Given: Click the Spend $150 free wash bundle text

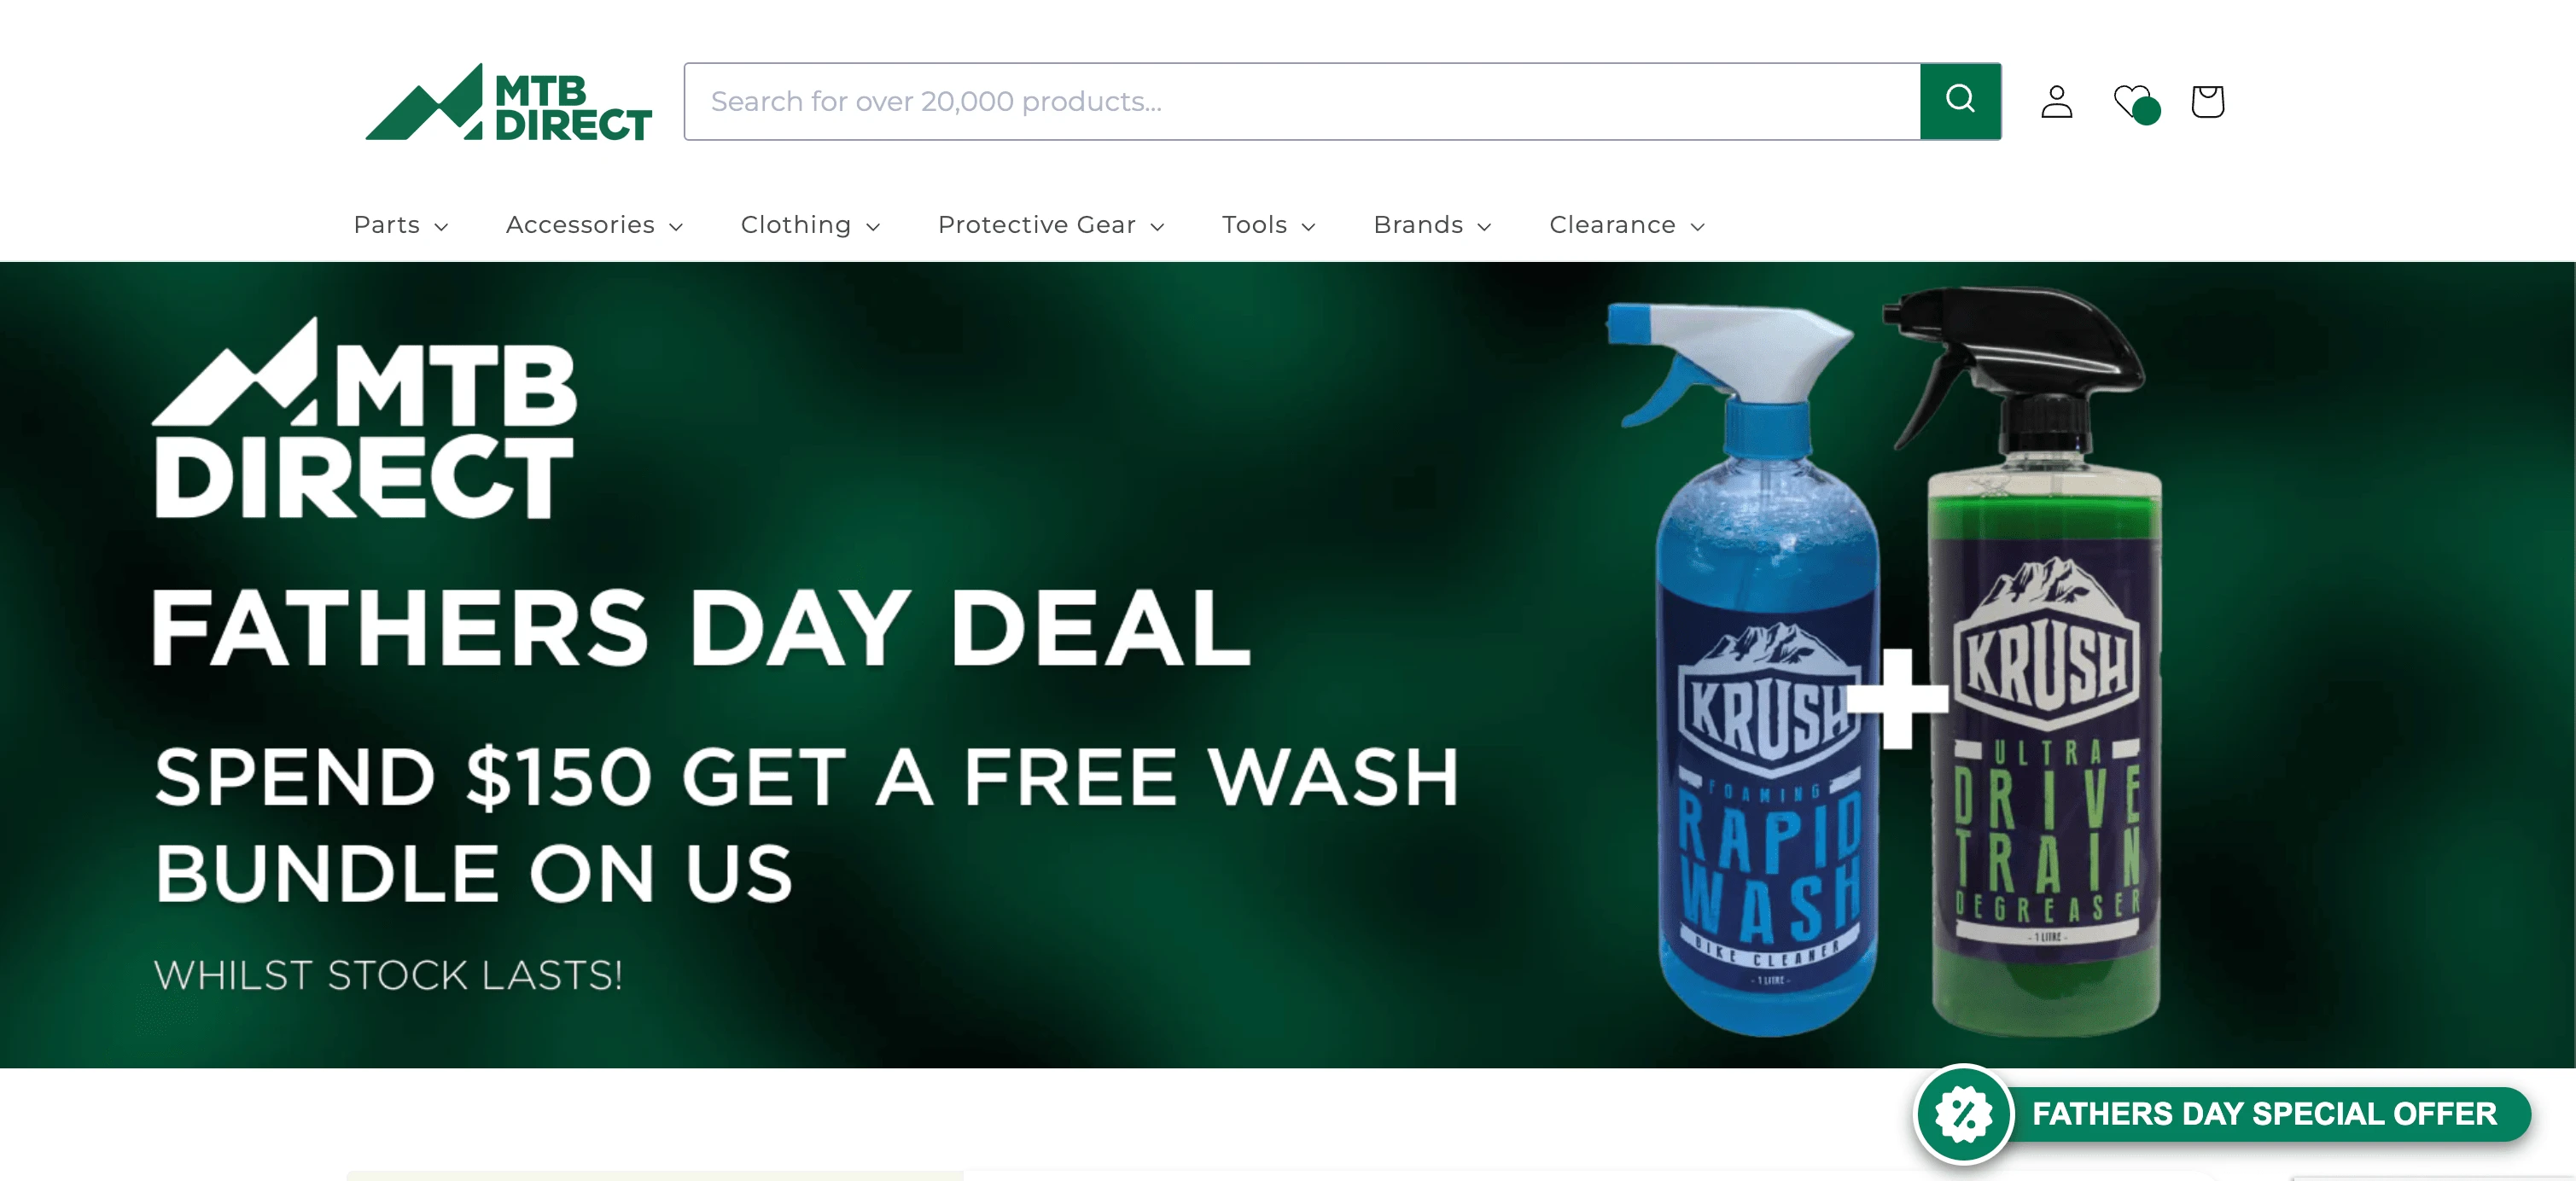Looking at the screenshot, I should coord(806,824).
